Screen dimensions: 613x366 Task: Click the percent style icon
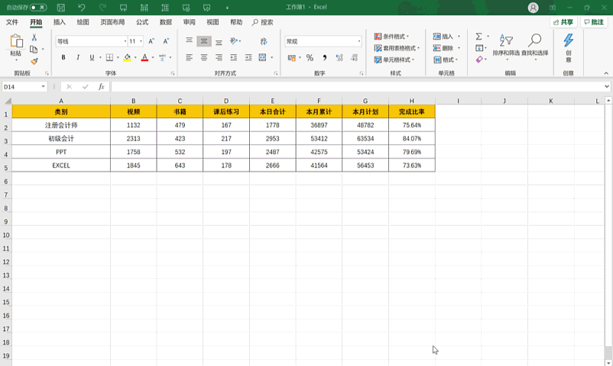click(x=310, y=58)
